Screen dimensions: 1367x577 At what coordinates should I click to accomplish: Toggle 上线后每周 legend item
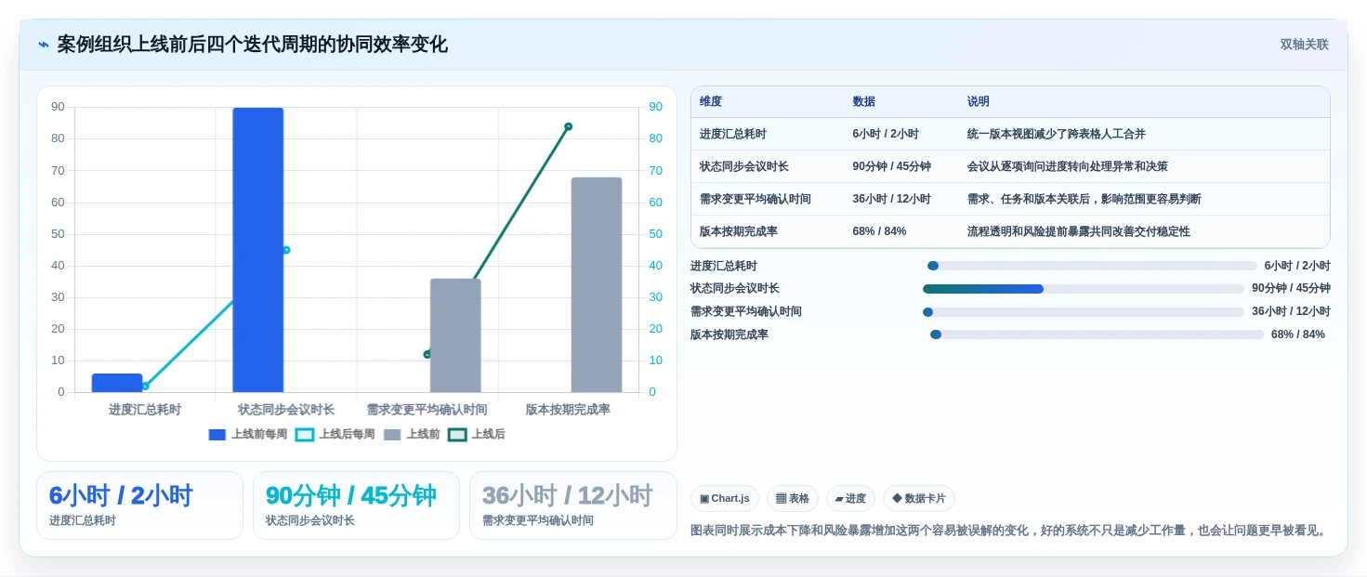pyautogui.click(x=335, y=434)
